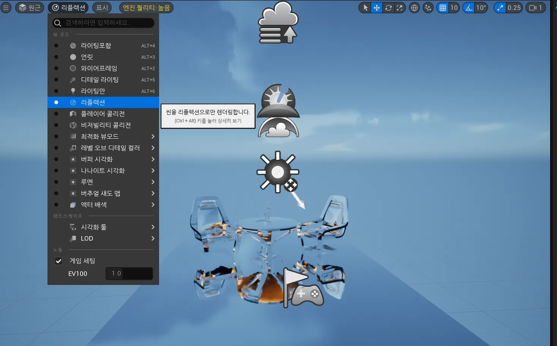Expand the 레벨 오브 디테일 컬러 submenu

pyautogui.click(x=103, y=148)
